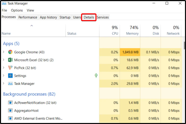The height and width of the screenshot is (124, 186).
Task: Open the Details tab
Action: (x=89, y=17)
